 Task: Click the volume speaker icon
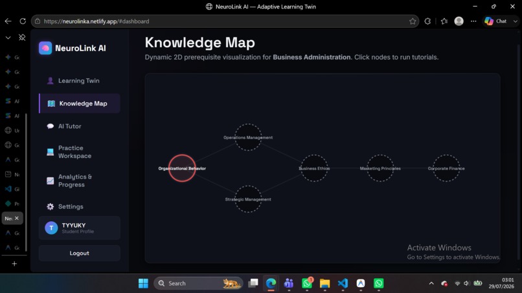tap(466, 283)
